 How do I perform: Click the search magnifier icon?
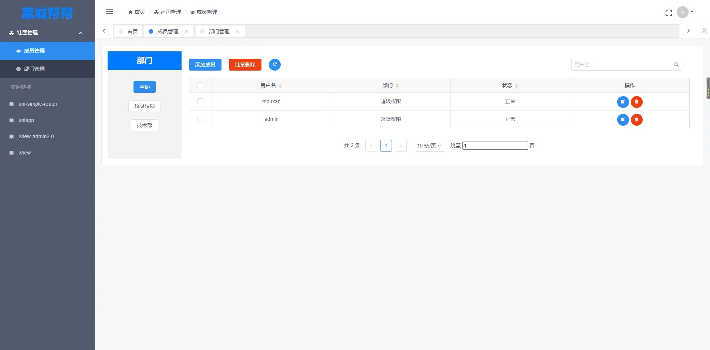676,65
